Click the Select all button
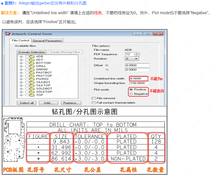 click(x=27, y=103)
